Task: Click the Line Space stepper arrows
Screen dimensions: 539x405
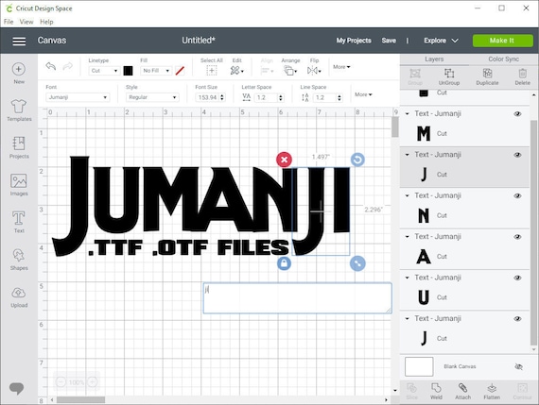Action: click(x=339, y=97)
